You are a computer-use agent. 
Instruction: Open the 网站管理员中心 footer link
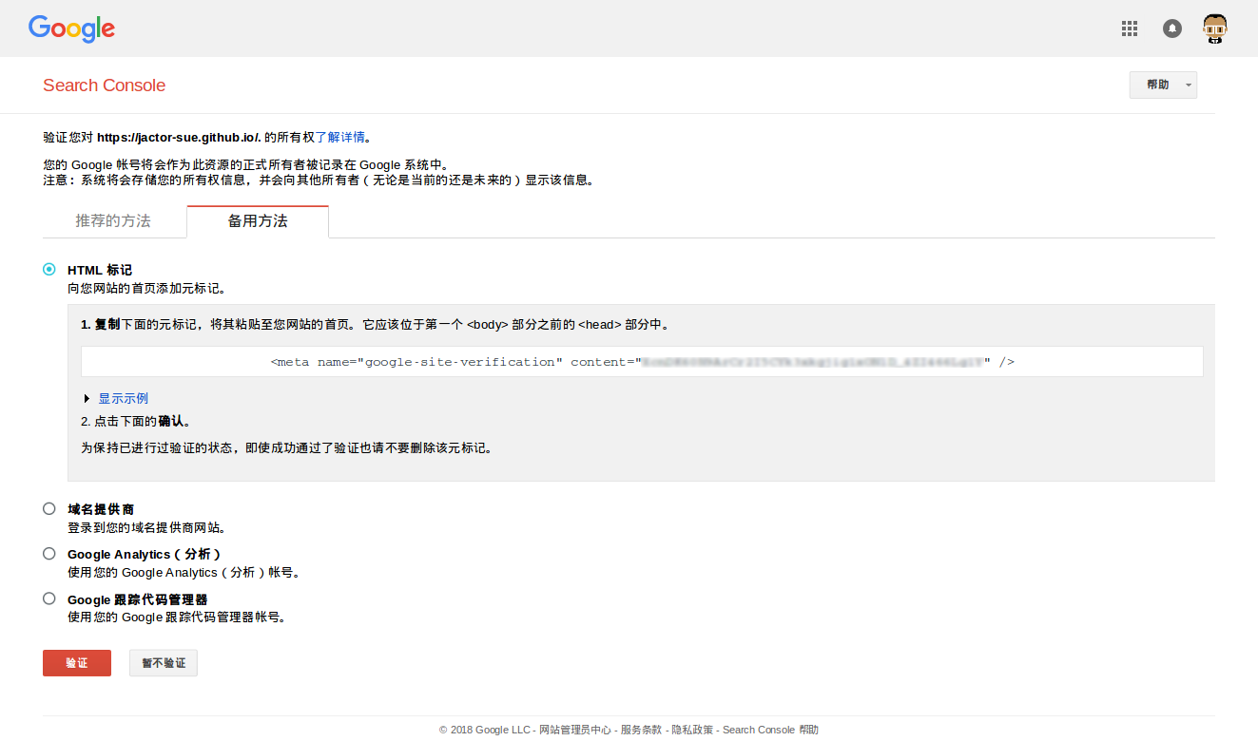coord(575,730)
